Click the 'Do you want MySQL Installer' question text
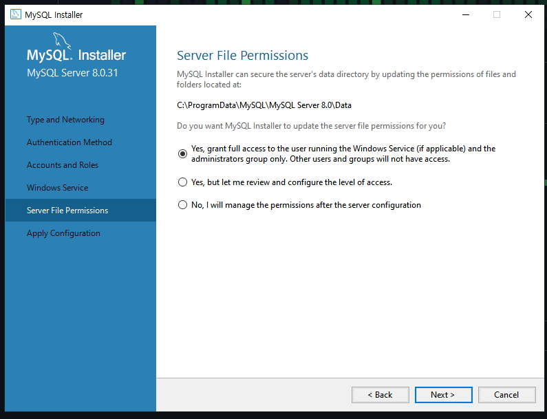Viewport: 547px width, 419px height. (x=311, y=126)
